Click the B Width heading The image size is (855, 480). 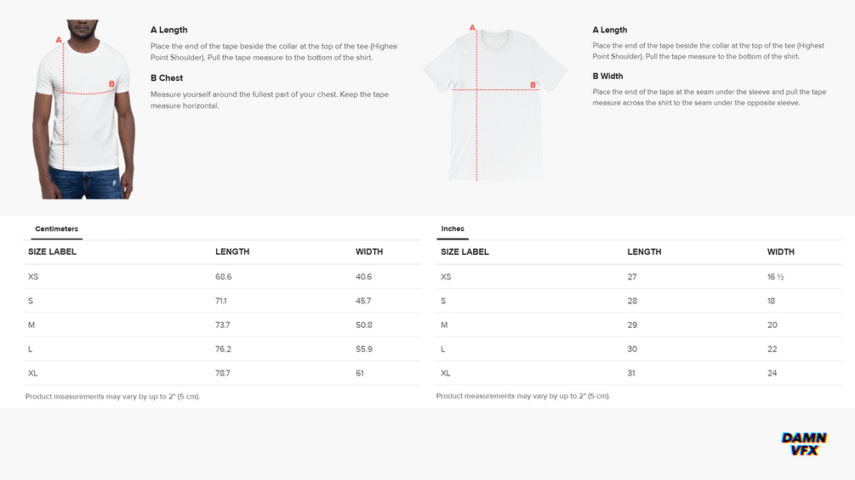tap(607, 76)
